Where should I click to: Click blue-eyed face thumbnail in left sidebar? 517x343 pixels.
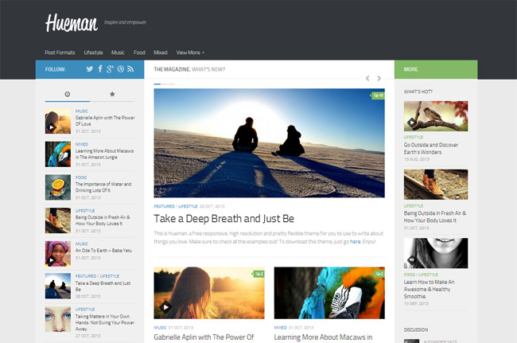point(58,319)
